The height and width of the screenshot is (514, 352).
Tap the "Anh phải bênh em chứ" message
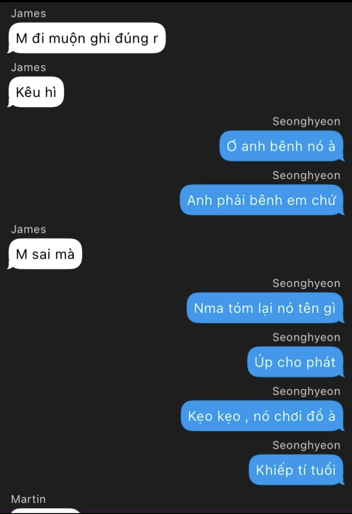pos(262,200)
